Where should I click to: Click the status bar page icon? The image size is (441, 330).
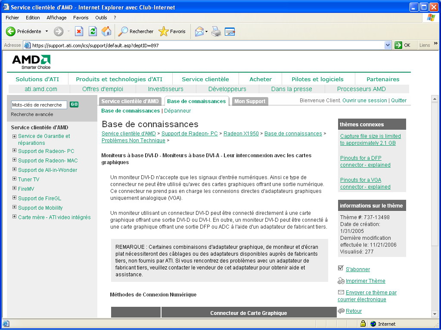tap(6, 324)
